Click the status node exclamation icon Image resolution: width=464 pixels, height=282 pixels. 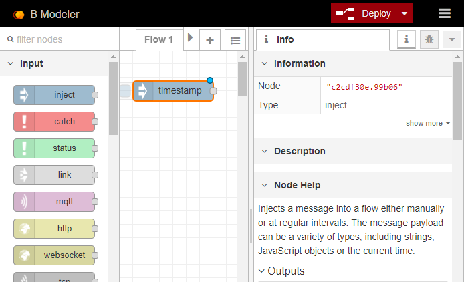coord(24,148)
